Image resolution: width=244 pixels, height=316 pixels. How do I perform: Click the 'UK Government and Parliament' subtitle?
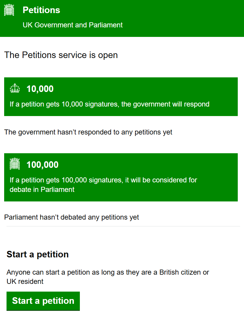73,25
